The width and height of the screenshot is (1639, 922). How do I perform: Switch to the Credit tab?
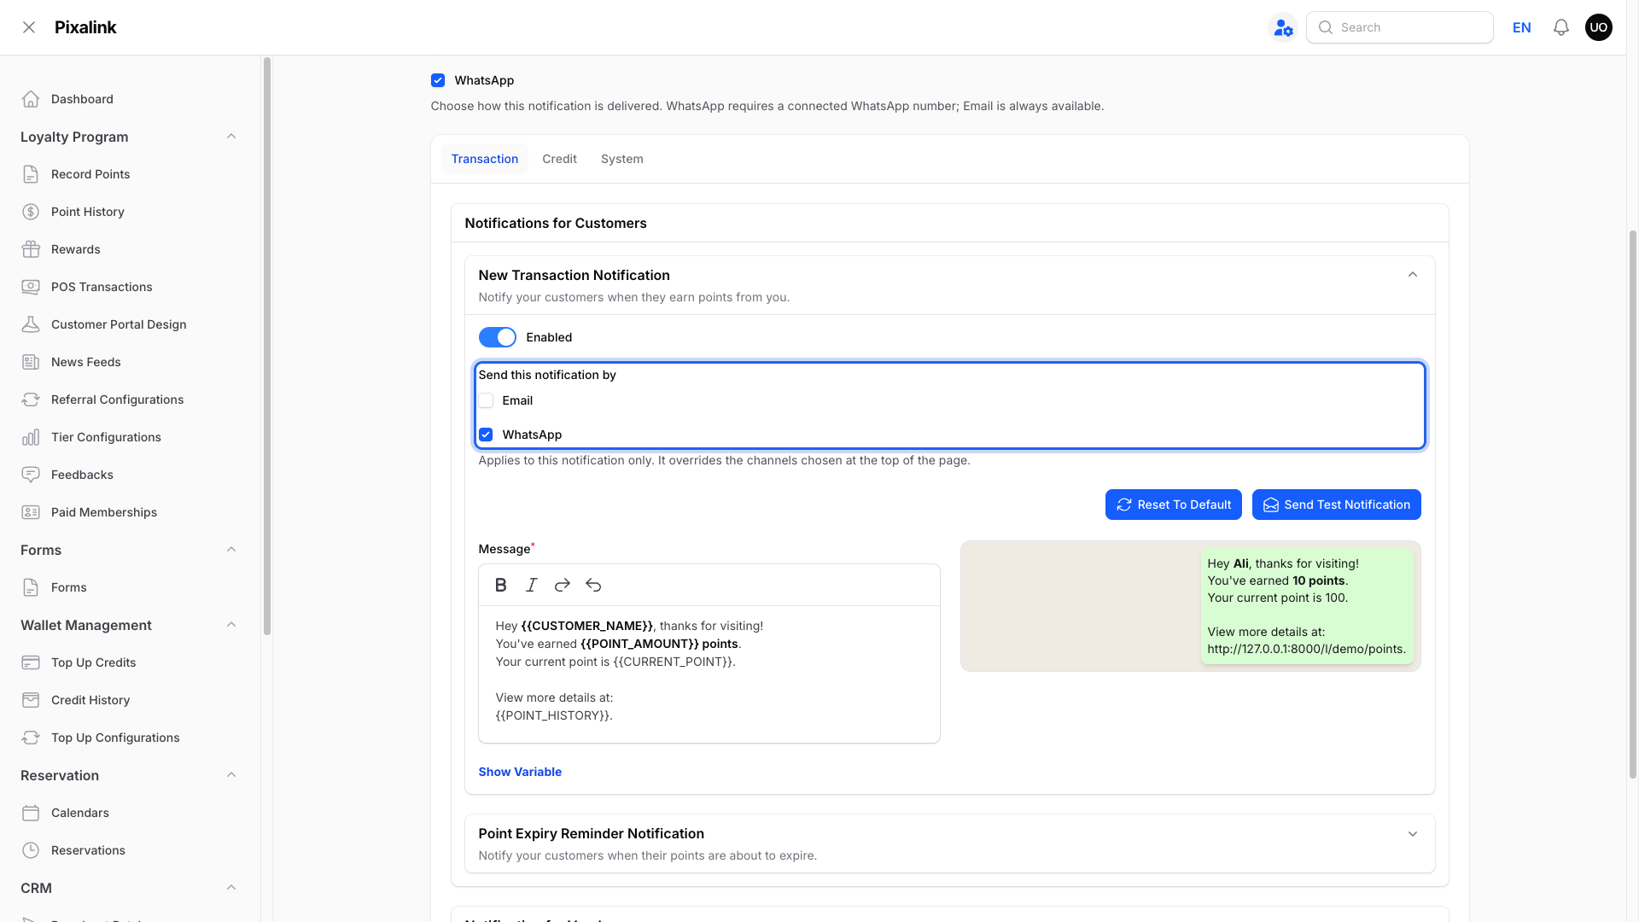[559, 159]
